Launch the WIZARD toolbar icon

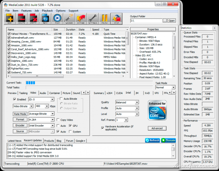pos(69,19)
